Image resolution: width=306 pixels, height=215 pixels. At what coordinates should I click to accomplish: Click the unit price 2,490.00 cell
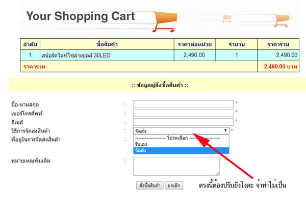[194, 55]
